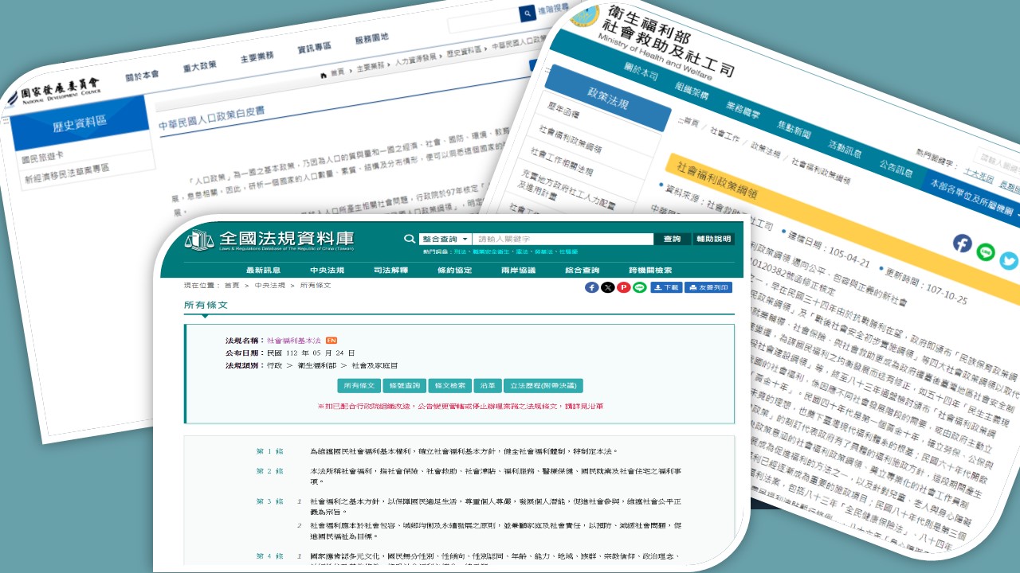Click the 查詢 search button
The image size is (1020, 573).
click(x=672, y=239)
